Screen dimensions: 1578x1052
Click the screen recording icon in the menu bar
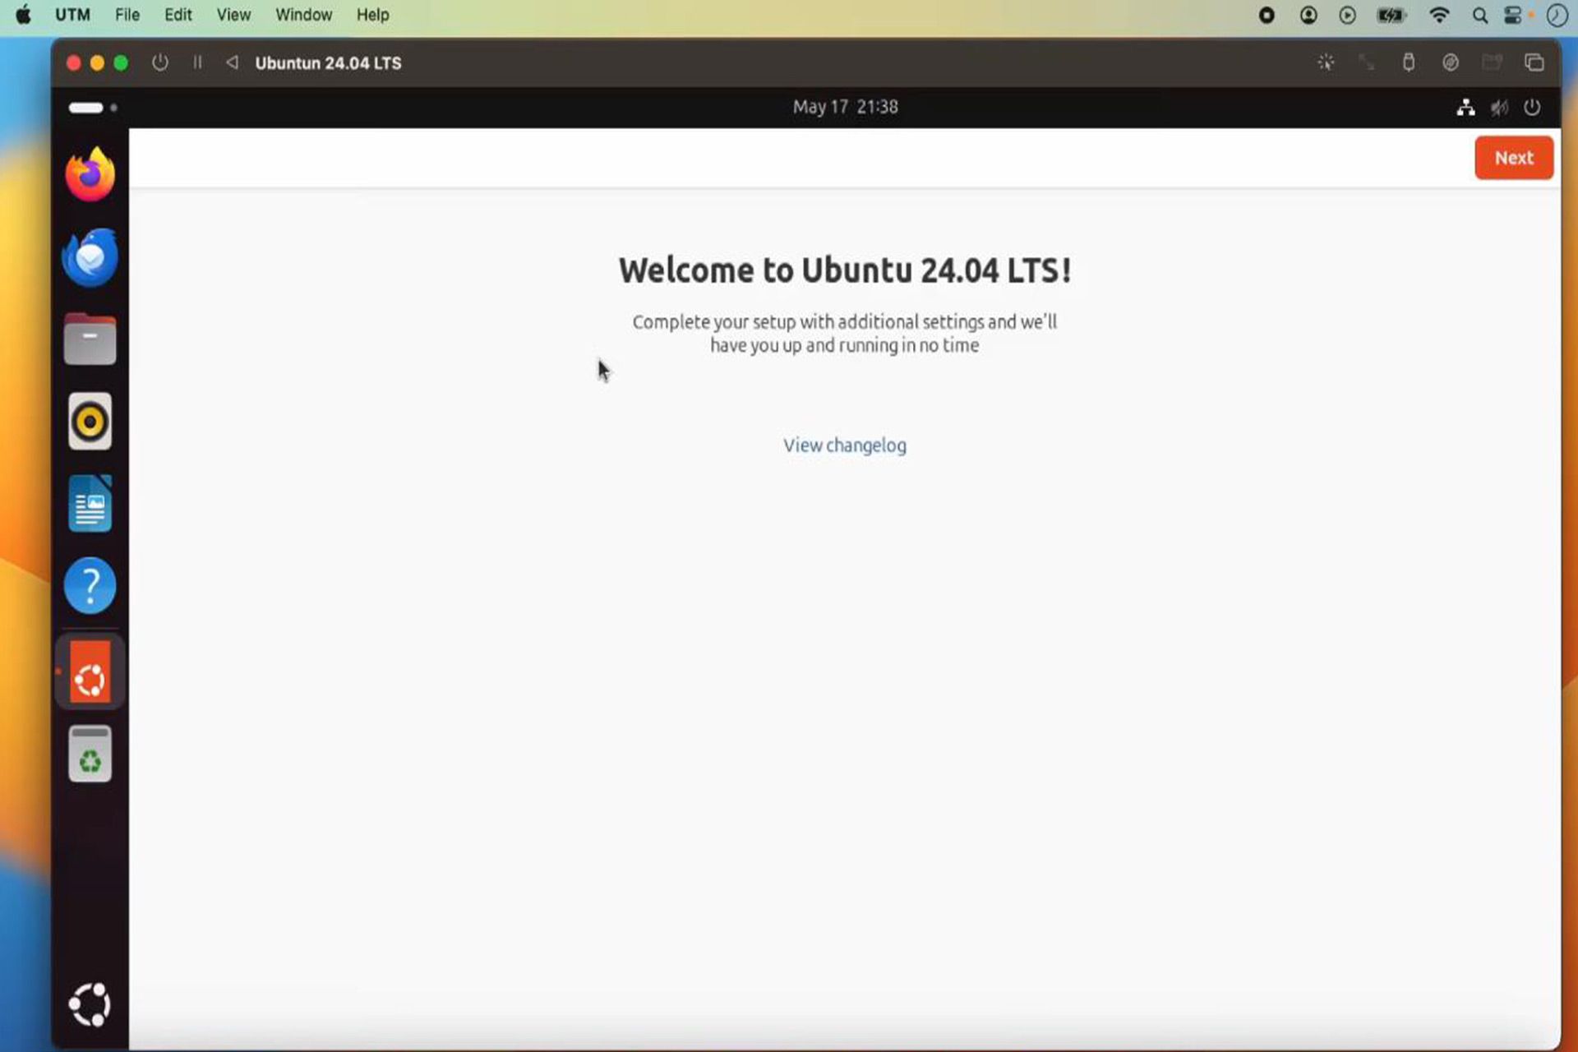1267,16
